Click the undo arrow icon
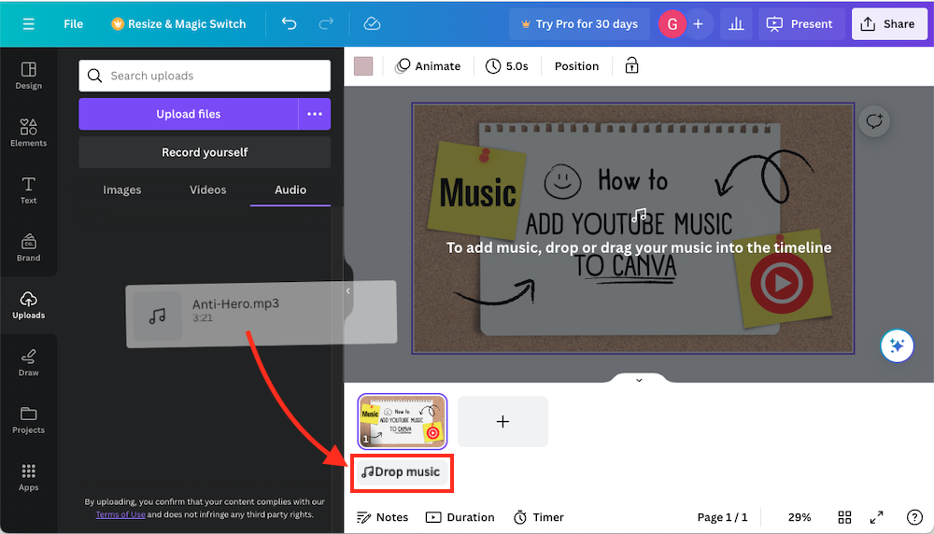Image resolution: width=934 pixels, height=534 pixels. pos(290,23)
